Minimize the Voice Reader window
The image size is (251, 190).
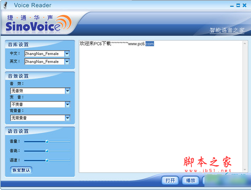coord(232,6)
